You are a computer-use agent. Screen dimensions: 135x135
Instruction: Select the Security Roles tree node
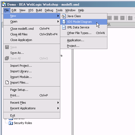[23, 123]
